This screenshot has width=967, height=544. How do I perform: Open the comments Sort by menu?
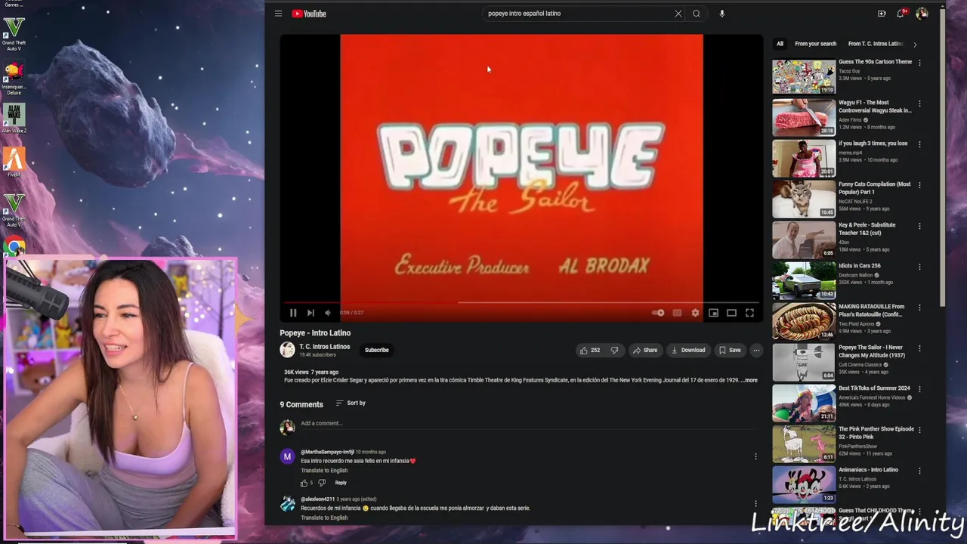click(x=351, y=403)
